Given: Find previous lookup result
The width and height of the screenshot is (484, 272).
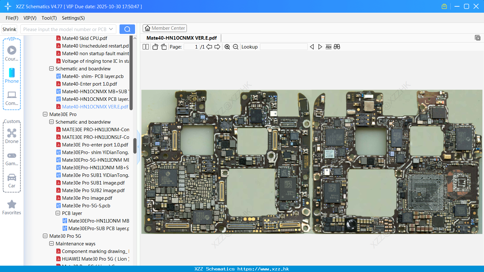Looking at the screenshot, I should (312, 47).
